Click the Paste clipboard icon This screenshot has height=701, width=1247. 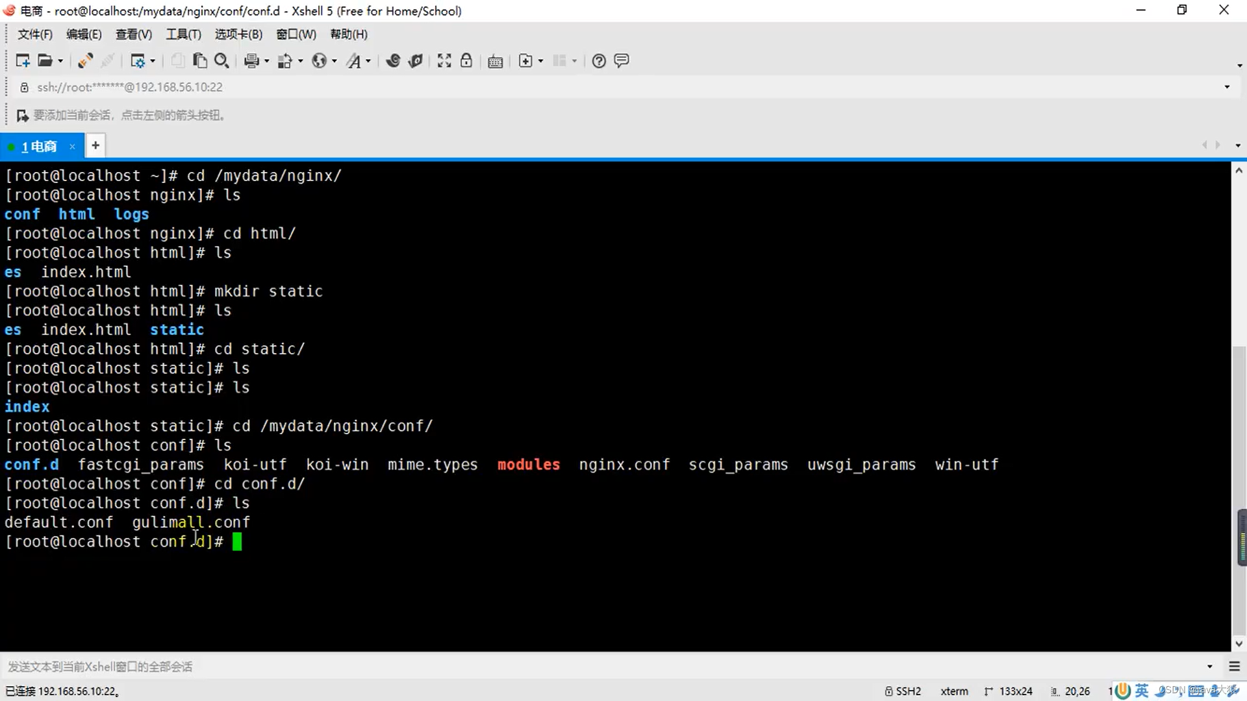[x=200, y=60]
